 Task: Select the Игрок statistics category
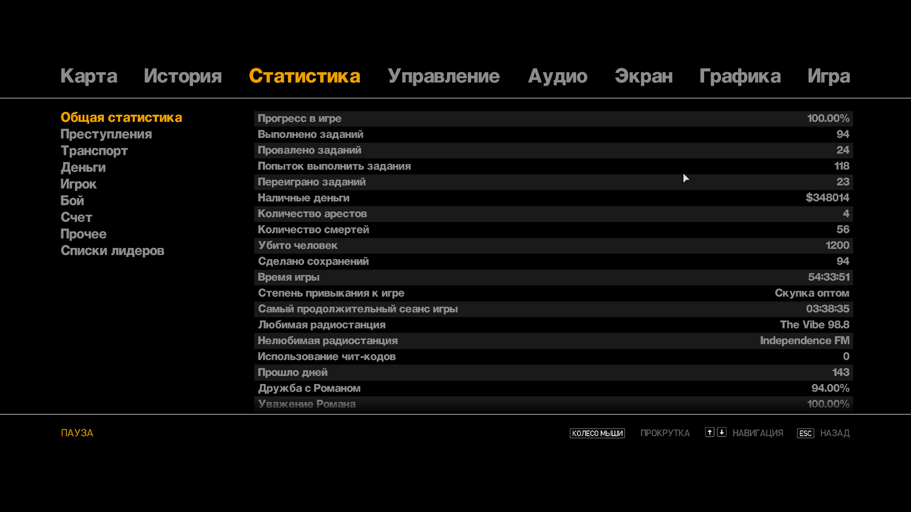(x=78, y=184)
